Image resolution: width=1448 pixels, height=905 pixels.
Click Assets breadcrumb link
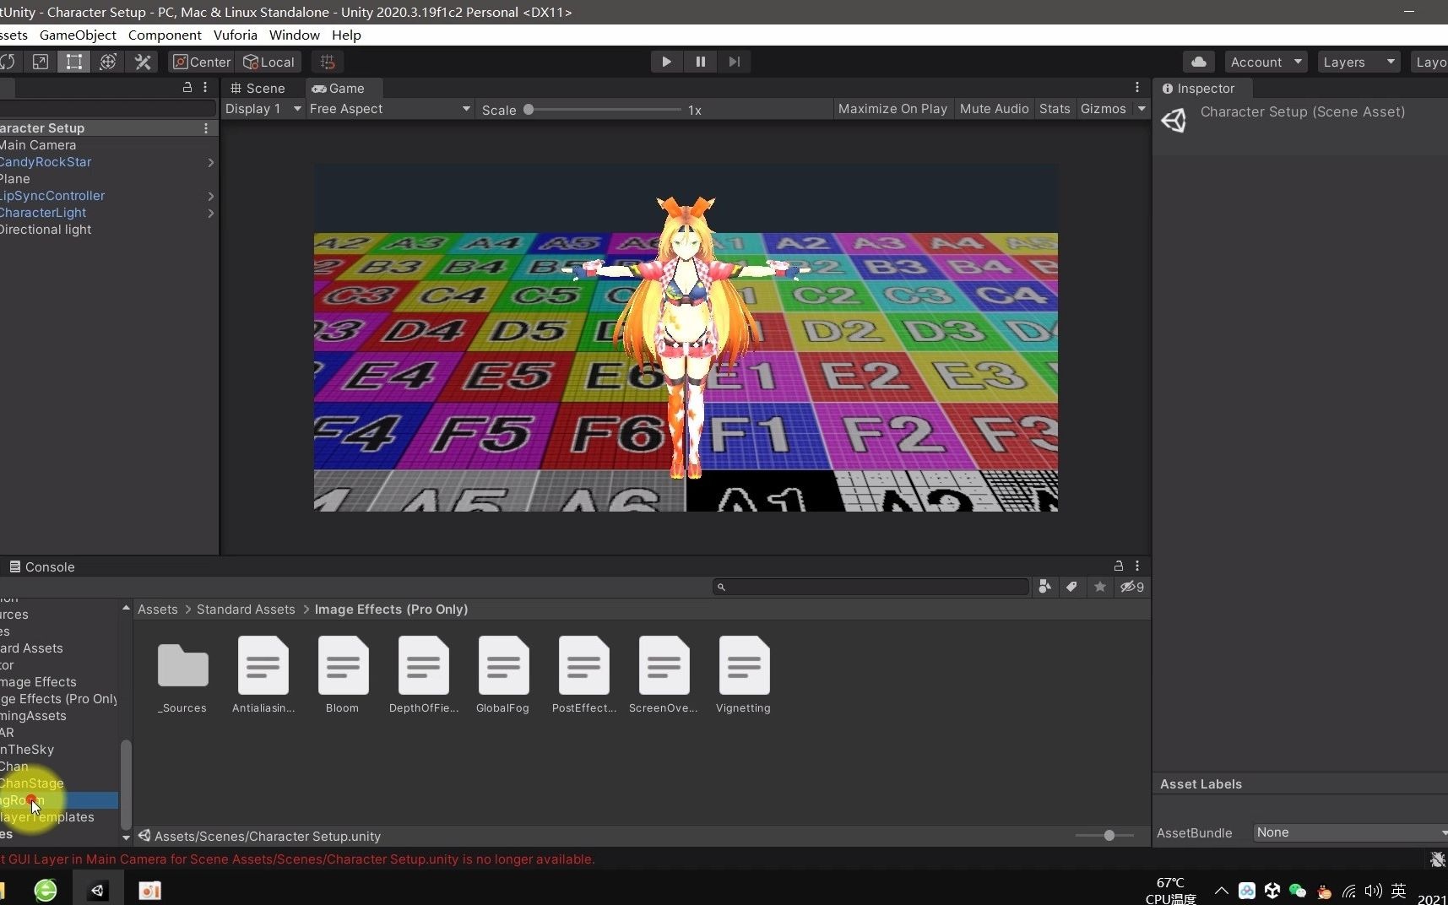[158, 609]
